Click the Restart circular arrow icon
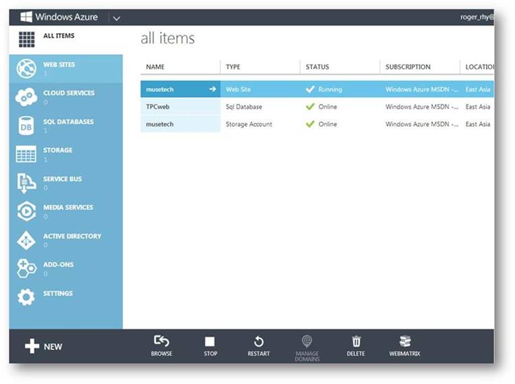 pyautogui.click(x=258, y=341)
